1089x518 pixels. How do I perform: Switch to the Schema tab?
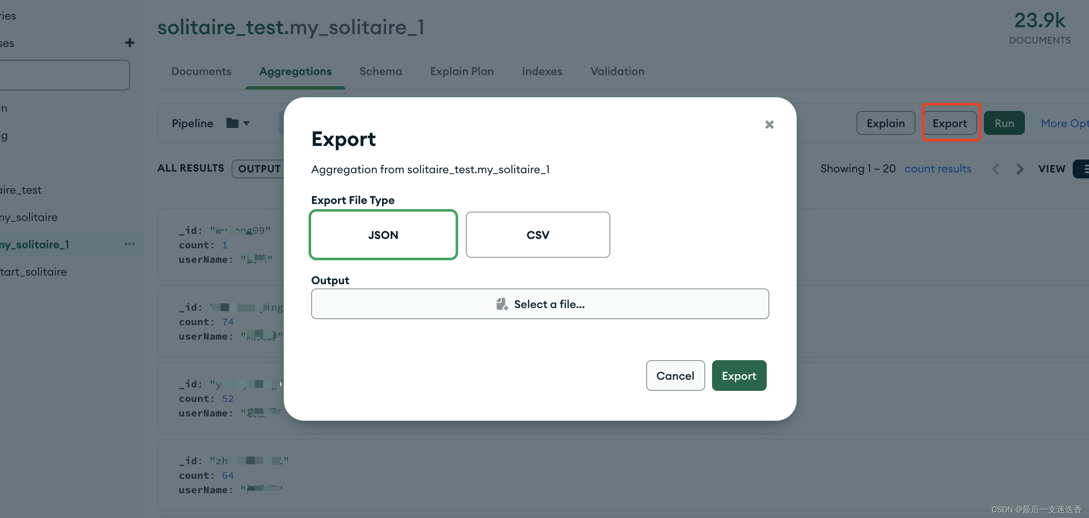coord(381,71)
